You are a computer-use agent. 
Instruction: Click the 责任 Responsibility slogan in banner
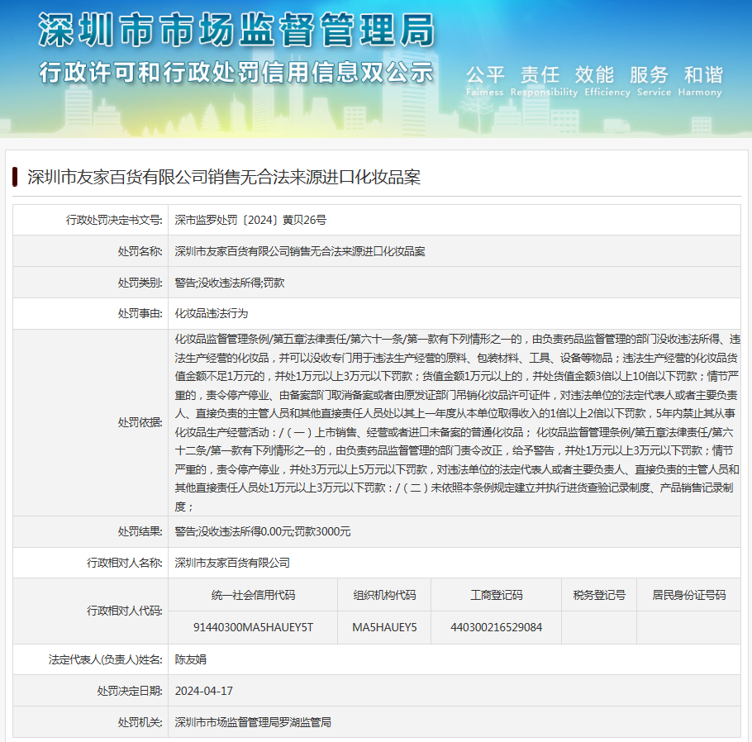point(544,81)
